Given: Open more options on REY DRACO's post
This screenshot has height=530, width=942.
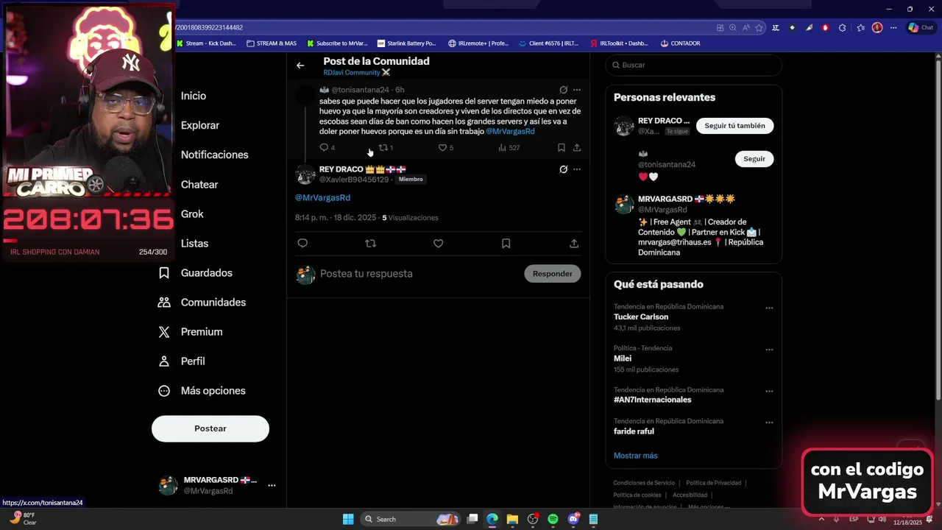Looking at the screenshot, I should coord(577,169).
